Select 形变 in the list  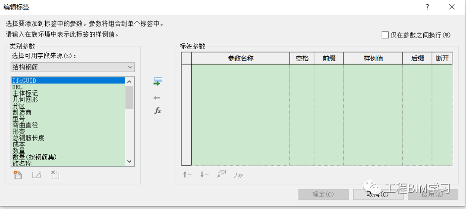pyautogui.click(x=68, y=132)
